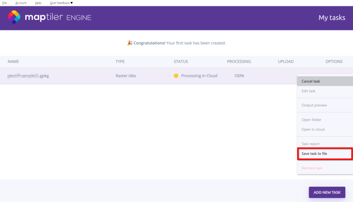Click the MapTiler Engine logo icon
This screenshot has width=353, height=202.
click(14, 17)
